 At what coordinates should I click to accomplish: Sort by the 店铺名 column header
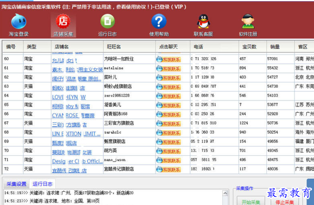point(77,47)
